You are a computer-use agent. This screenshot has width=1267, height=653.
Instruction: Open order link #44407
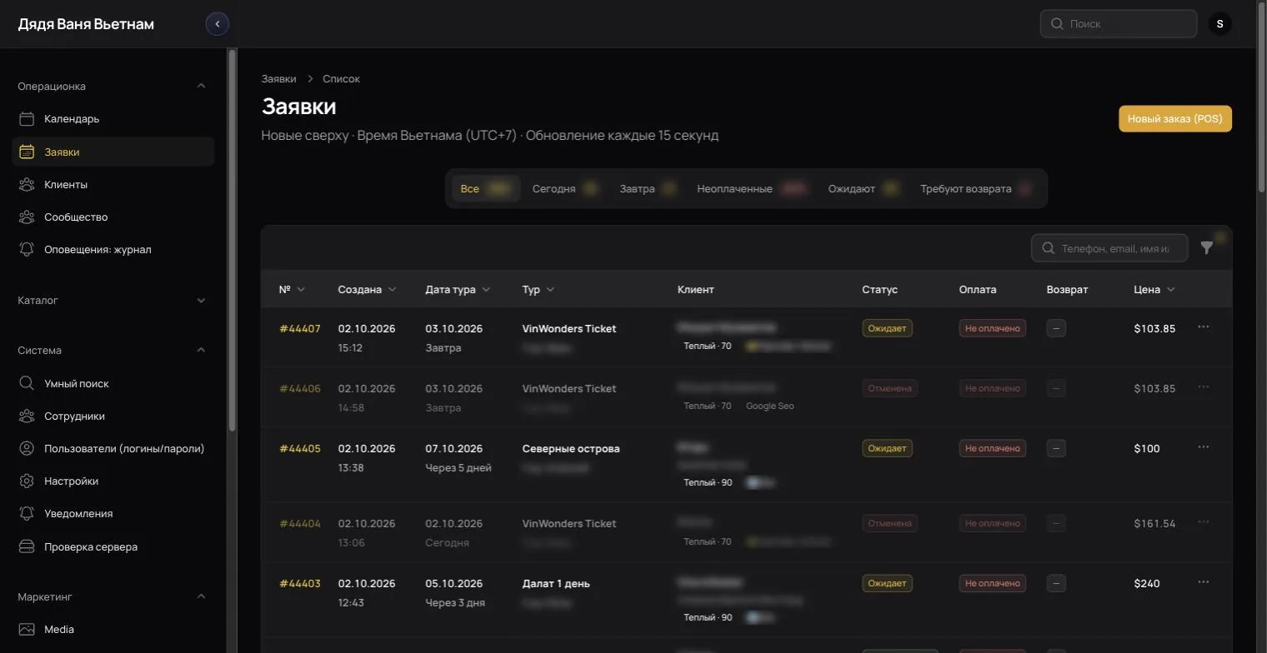pos(300,329)
